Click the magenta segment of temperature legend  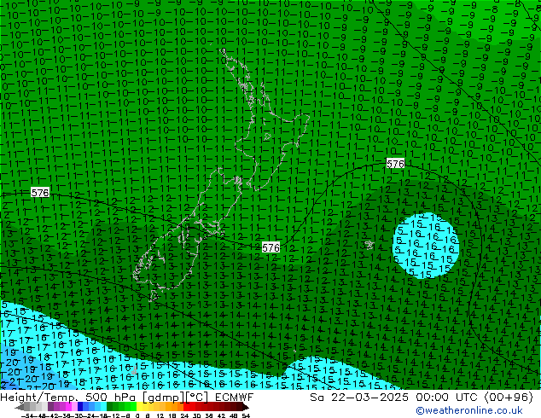(x=68, y=406)
